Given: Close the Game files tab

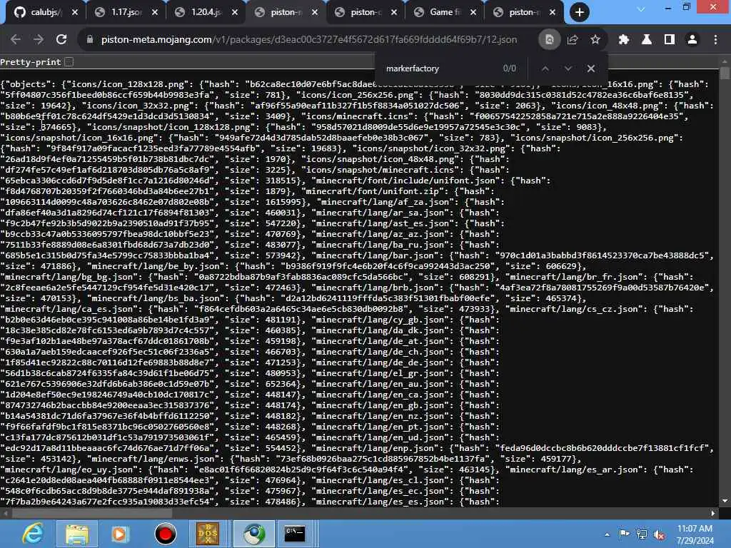Looking at the screenshot, I should [x=473, y=13].
